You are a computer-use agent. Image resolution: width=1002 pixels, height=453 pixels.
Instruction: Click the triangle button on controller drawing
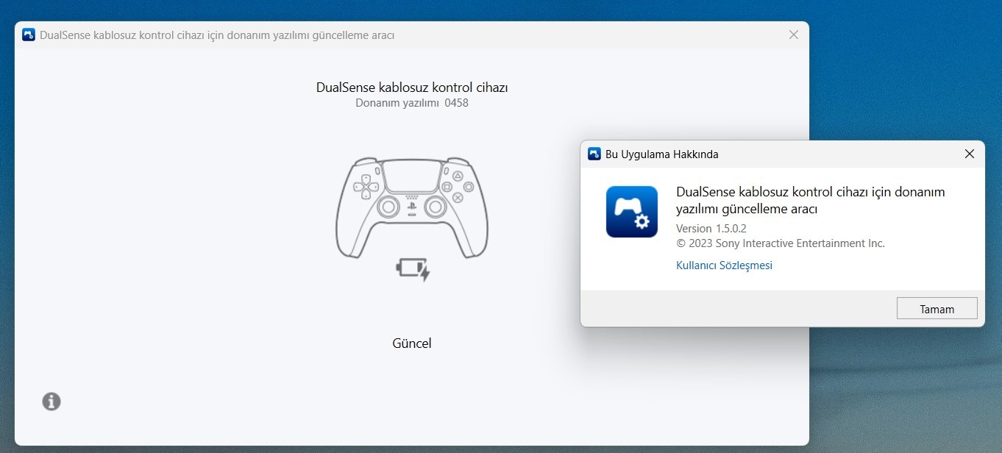(458, 176)
